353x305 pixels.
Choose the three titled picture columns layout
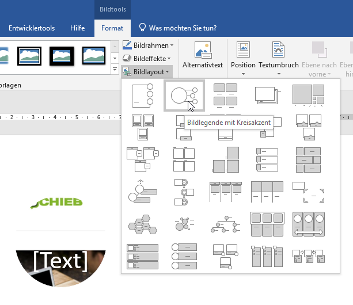(225, 192)
